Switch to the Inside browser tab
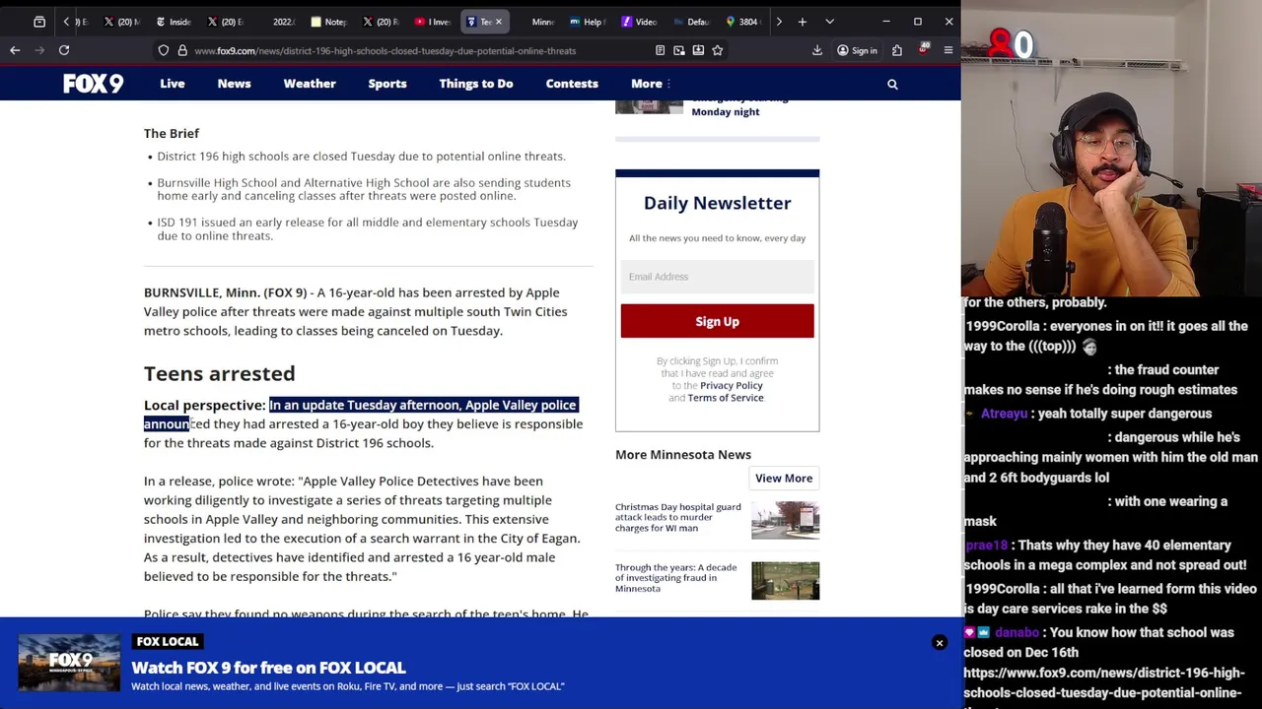 click(174, 22)
